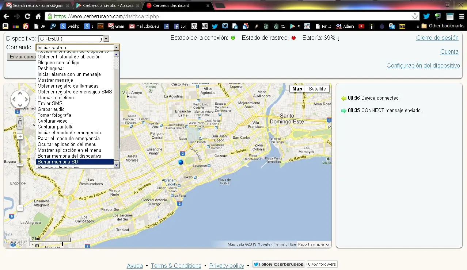Click the map 'Terms of Use' link
Screen dimensions: 467x270
pos(285,244)
